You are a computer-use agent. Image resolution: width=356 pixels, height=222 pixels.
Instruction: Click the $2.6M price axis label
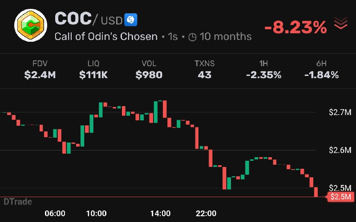pos(340,150)
